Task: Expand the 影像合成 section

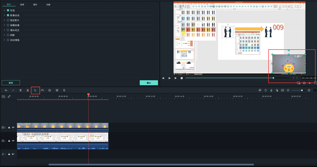Action: tap(4, 15)
